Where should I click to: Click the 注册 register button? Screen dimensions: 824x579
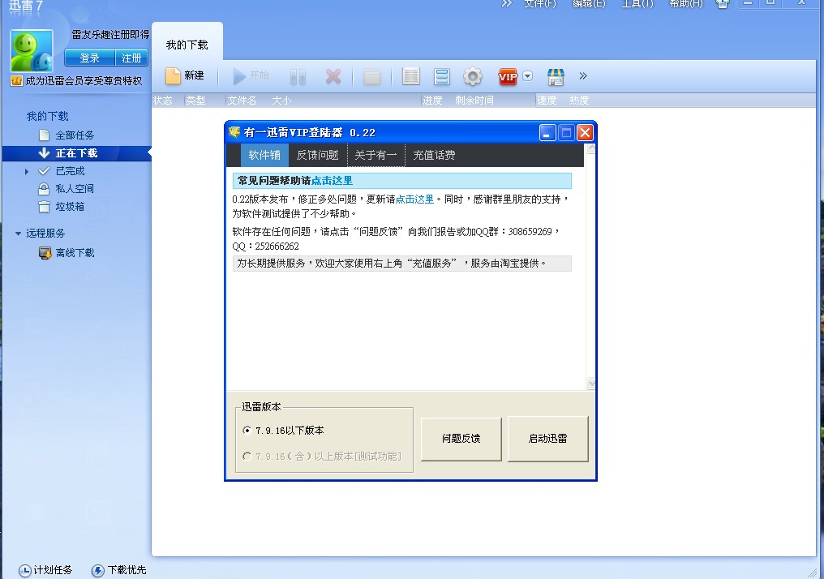(131, 58)
